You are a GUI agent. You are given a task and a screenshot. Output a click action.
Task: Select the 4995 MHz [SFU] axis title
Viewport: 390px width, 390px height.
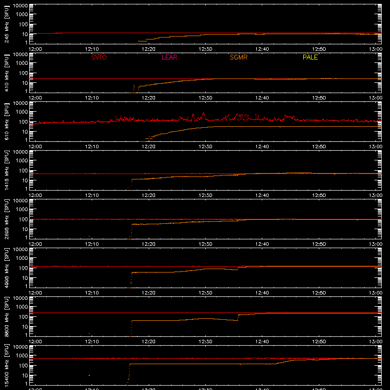(x=7, y=268)
